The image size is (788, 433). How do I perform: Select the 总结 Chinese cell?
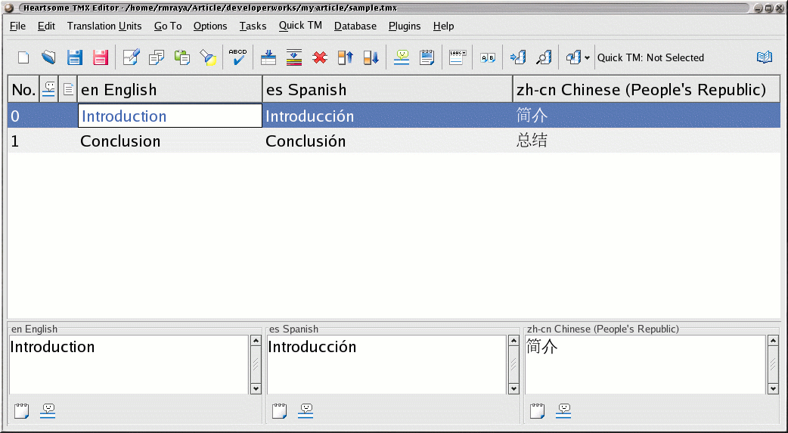pos(647,141)
